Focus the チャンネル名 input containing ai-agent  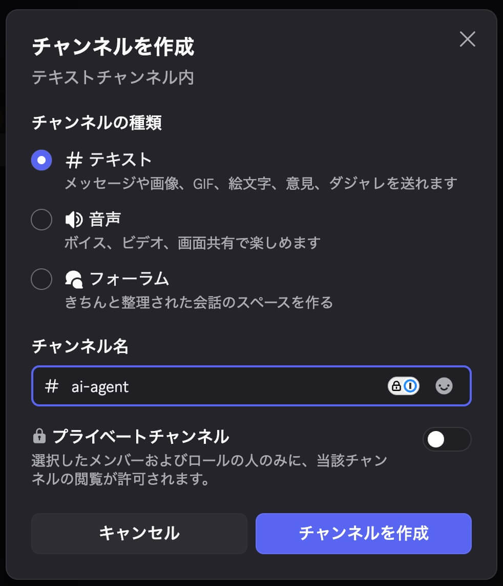click(225, 386)
